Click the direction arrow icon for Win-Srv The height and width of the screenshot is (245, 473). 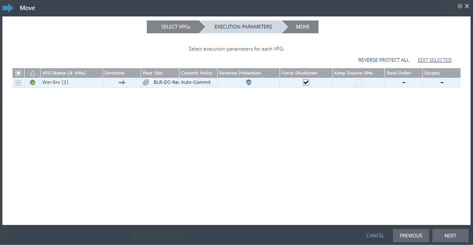coord(122,83)
